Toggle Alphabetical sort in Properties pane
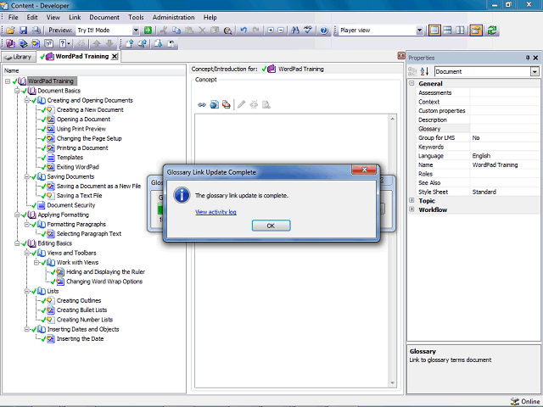Viewport: 543px width, 407px height. pos(424,71)
